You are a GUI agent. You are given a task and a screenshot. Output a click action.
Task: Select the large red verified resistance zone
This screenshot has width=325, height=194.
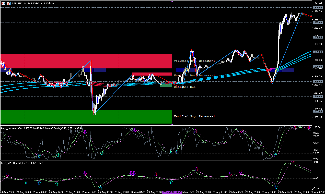click(x=86, y=61)
